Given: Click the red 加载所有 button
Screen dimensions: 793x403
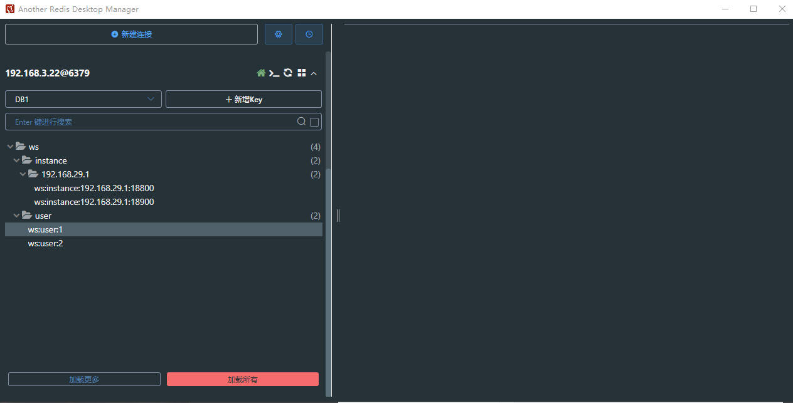Looking at the screenshot, I should point(243,379).
